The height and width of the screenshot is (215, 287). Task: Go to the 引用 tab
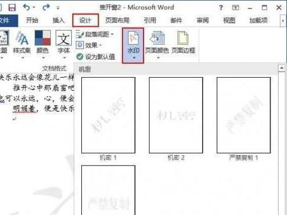point(150,20)
